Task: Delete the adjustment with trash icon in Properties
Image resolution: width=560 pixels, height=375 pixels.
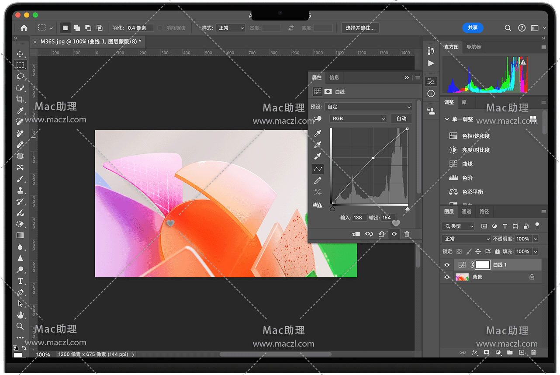Action: [407, 234]
